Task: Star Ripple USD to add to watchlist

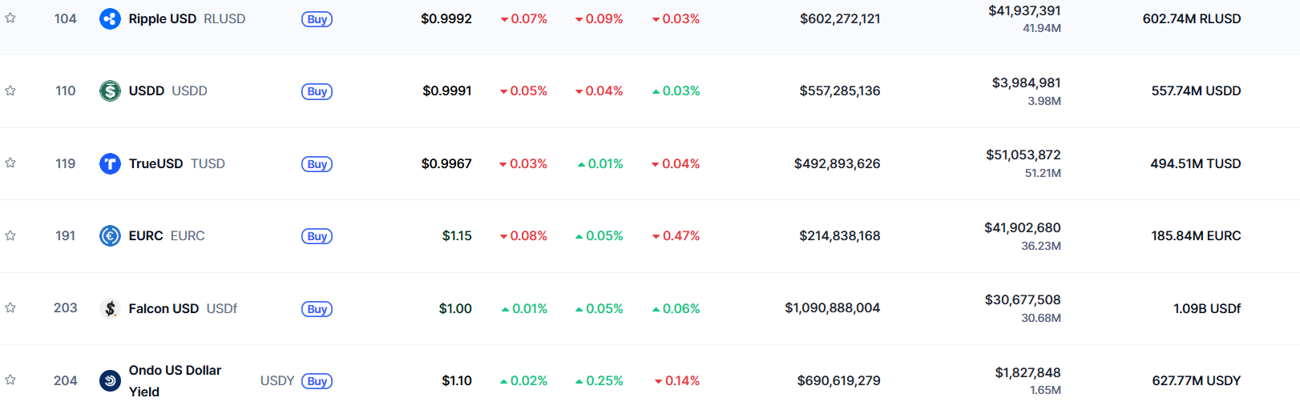Action: pyautogui.click(x=10, y=18)
